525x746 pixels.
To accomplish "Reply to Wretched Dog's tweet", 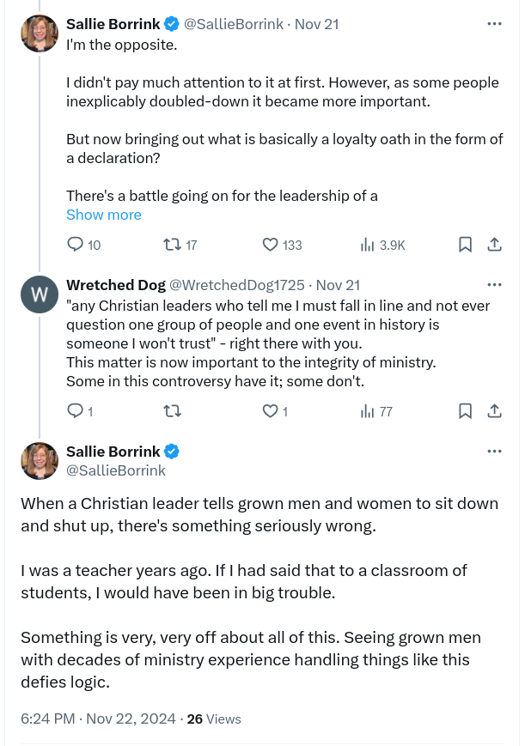I will click(x=75, y=411).
